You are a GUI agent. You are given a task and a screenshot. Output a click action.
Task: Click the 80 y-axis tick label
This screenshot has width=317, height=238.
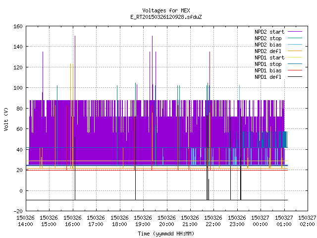pyautogui.click(x=19, y=109)
